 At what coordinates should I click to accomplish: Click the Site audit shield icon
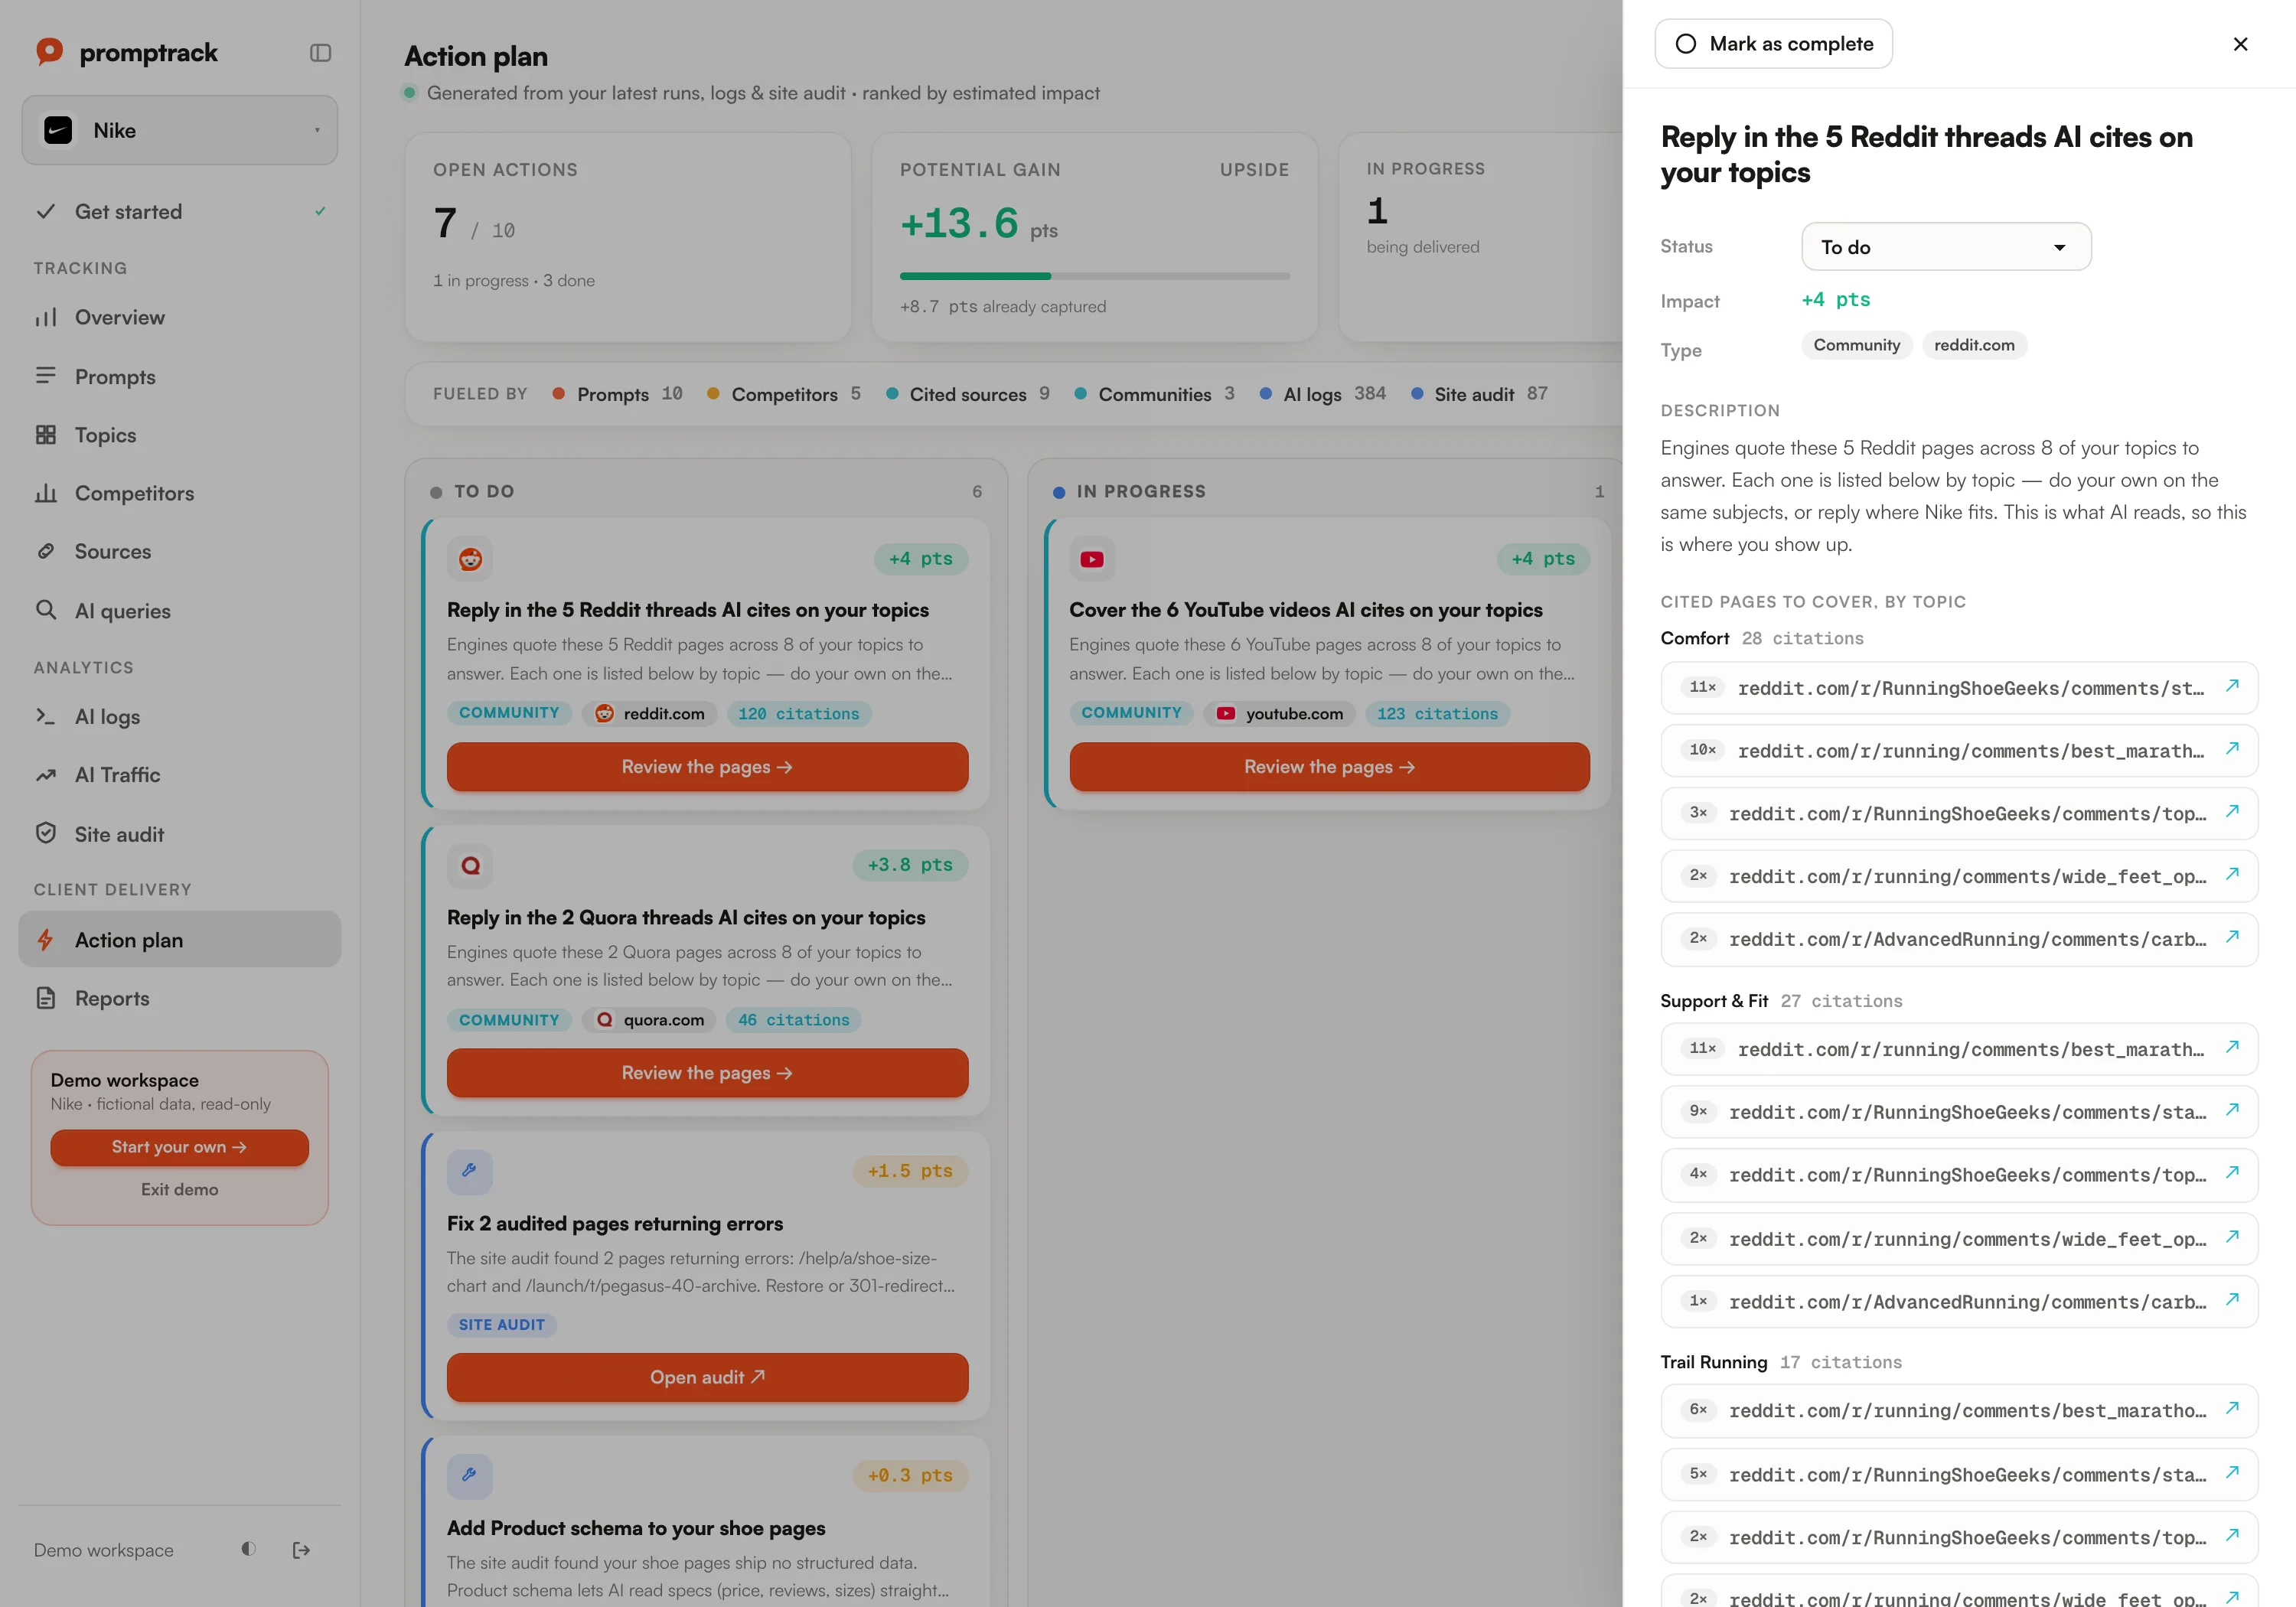46,833
